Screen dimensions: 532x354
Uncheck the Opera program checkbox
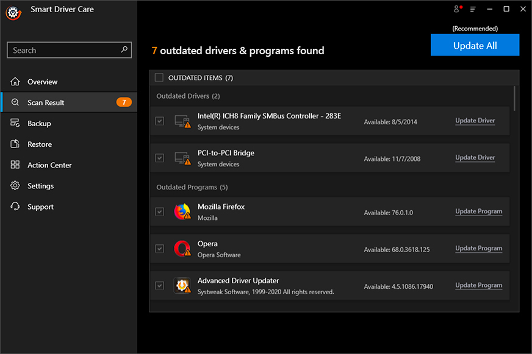pos(159,249)
